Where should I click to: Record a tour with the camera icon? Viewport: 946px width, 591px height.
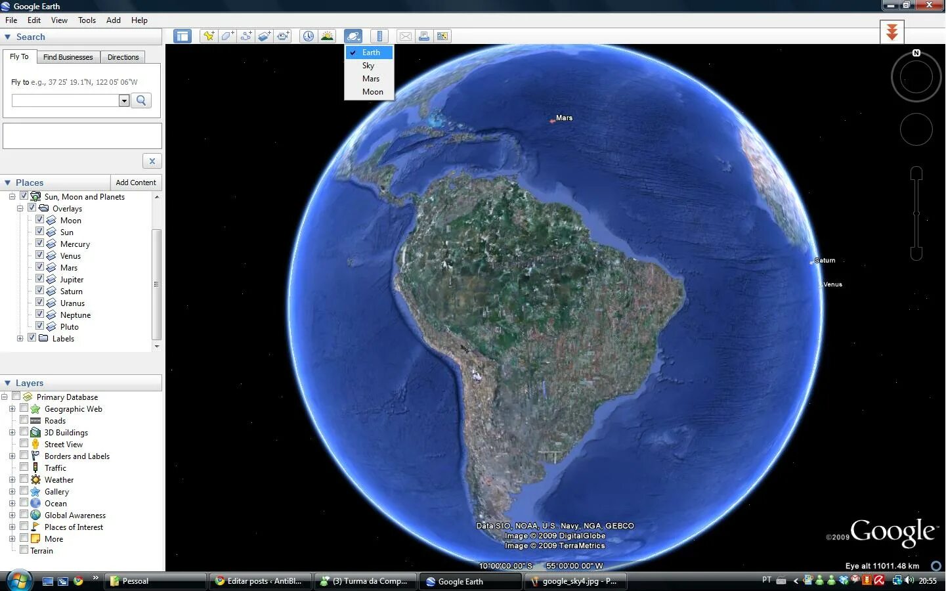[x=283, y=36]
